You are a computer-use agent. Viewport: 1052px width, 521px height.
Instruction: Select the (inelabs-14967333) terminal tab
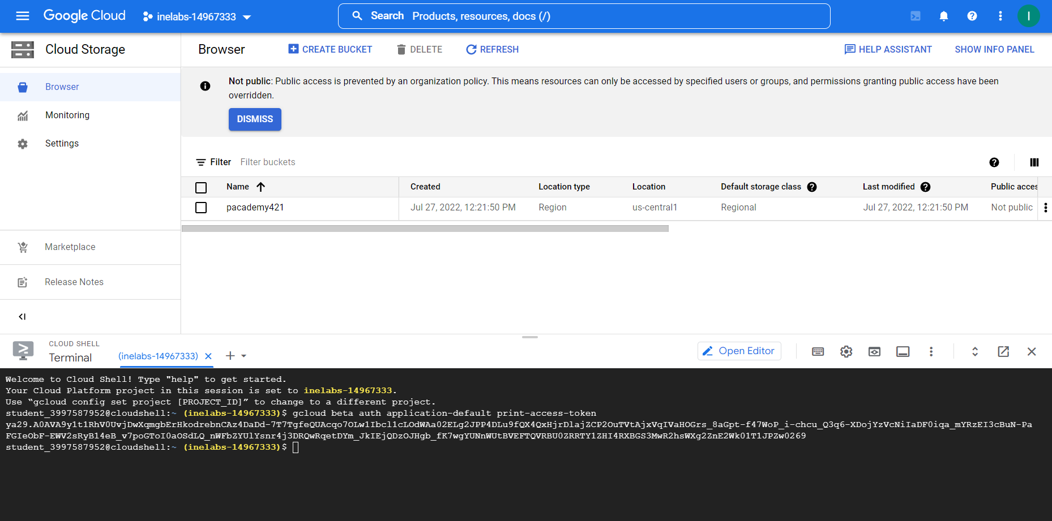(x=158, y=356)
